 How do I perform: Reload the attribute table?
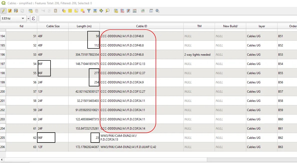(x=22, y=11)
